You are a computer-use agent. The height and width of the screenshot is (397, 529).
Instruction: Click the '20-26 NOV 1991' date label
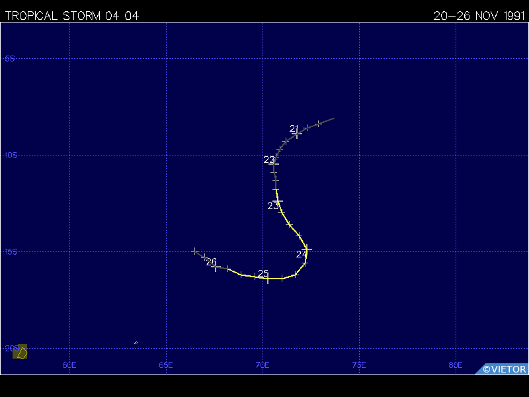pyautogui.click(x=479, y=16)
